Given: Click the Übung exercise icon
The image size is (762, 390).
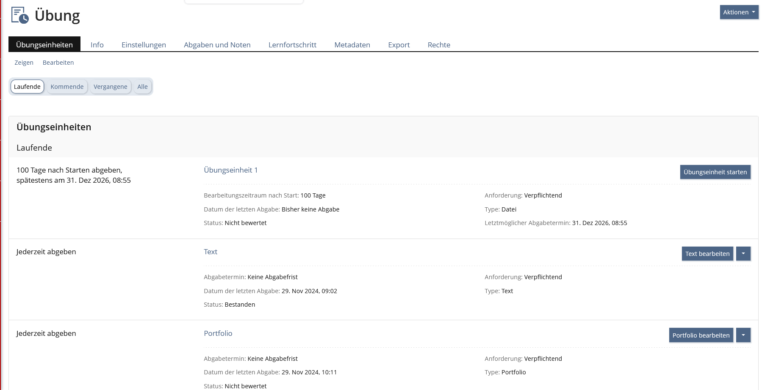Looking at the screenshot, I should click(x=20, y=15).
